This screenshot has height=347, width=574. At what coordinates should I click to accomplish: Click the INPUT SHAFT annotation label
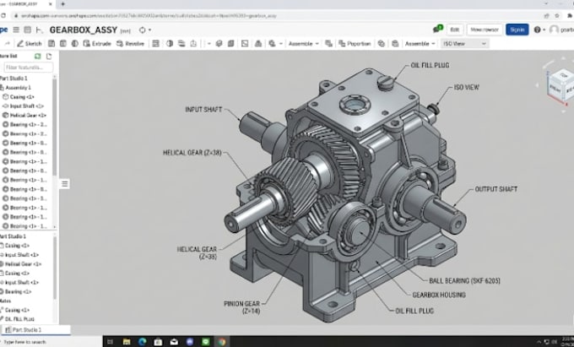point(203,110)
